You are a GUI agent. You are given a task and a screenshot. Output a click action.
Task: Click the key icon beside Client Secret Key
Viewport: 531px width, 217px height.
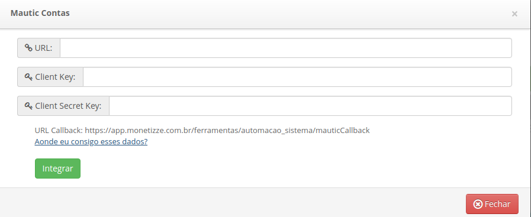[28, 106]
